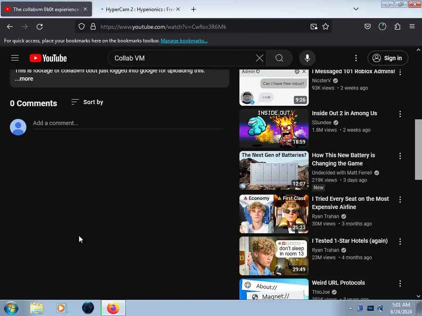Open the Manage bookmarks link
The height and width of the screenshot is (316, 422).
coord(184,41)
